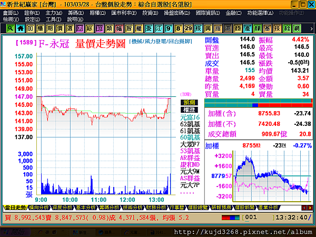Switch to the 技術分析 tab

133,208
